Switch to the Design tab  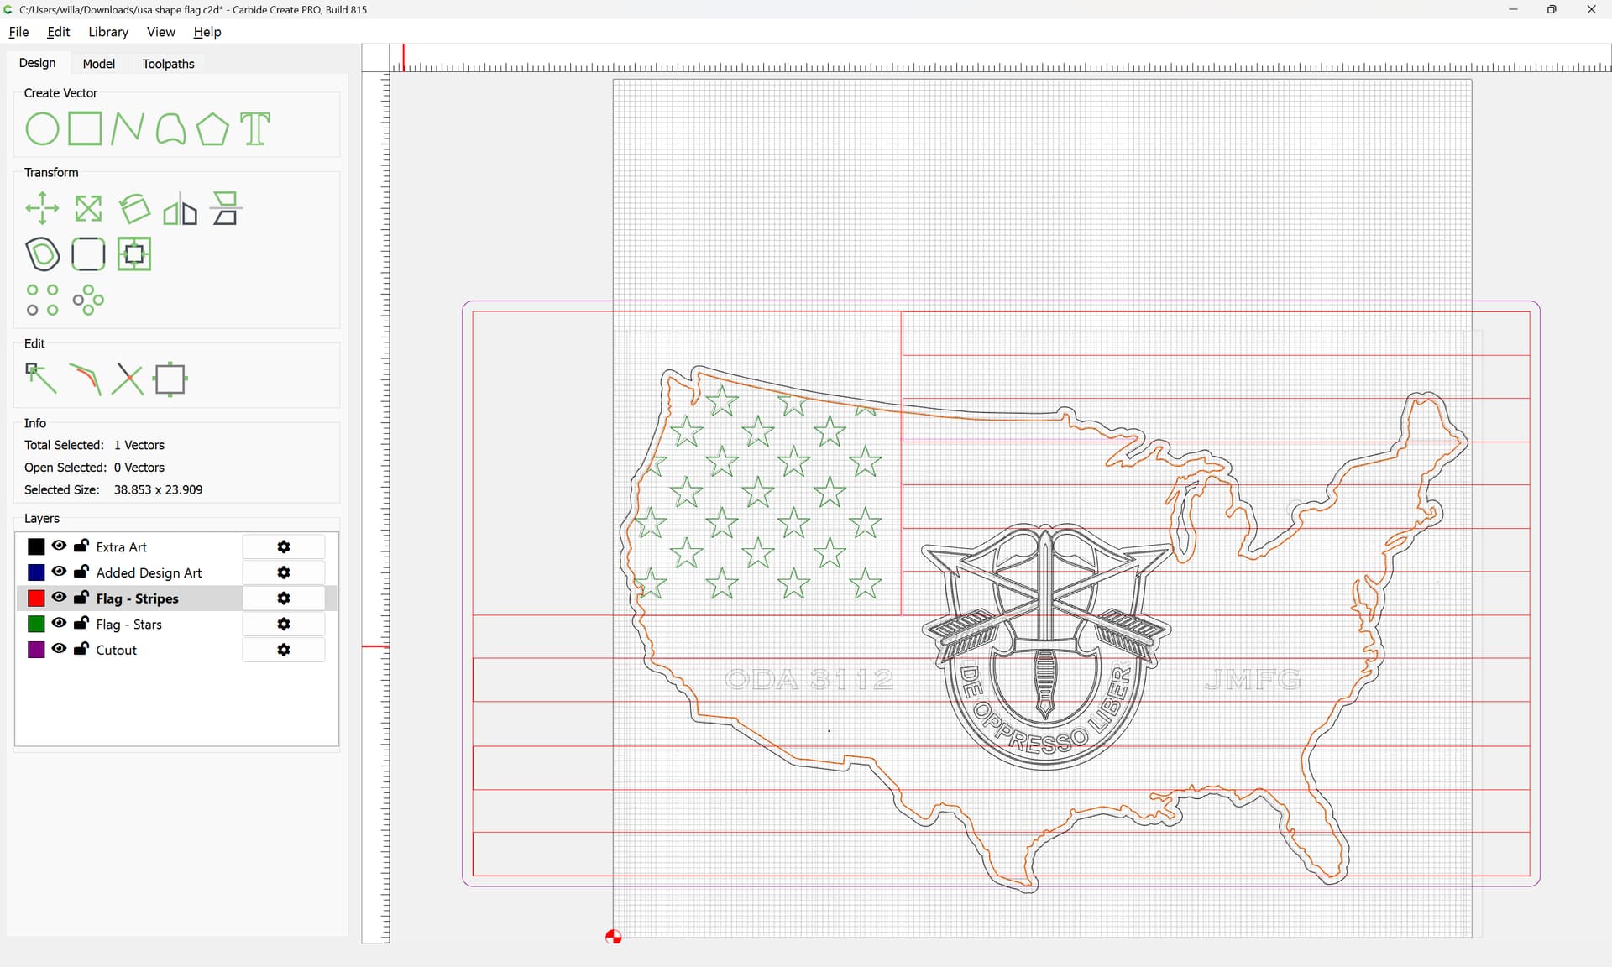[38, 63]
